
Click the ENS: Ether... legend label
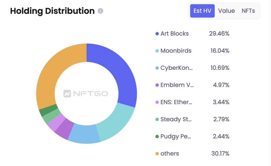(176, 102)
